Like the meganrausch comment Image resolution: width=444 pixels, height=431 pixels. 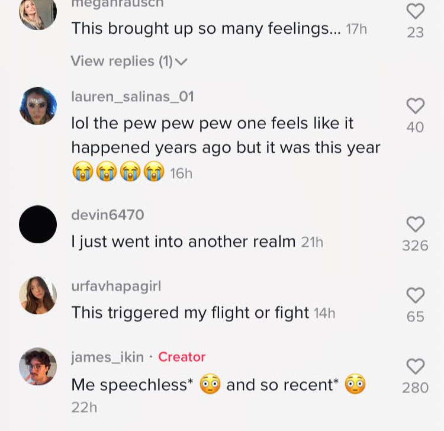coord(416,11)
